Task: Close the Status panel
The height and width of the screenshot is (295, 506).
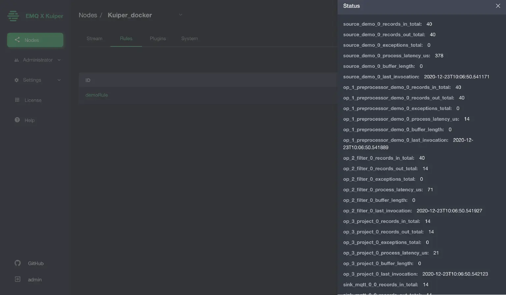Action: 498,6
